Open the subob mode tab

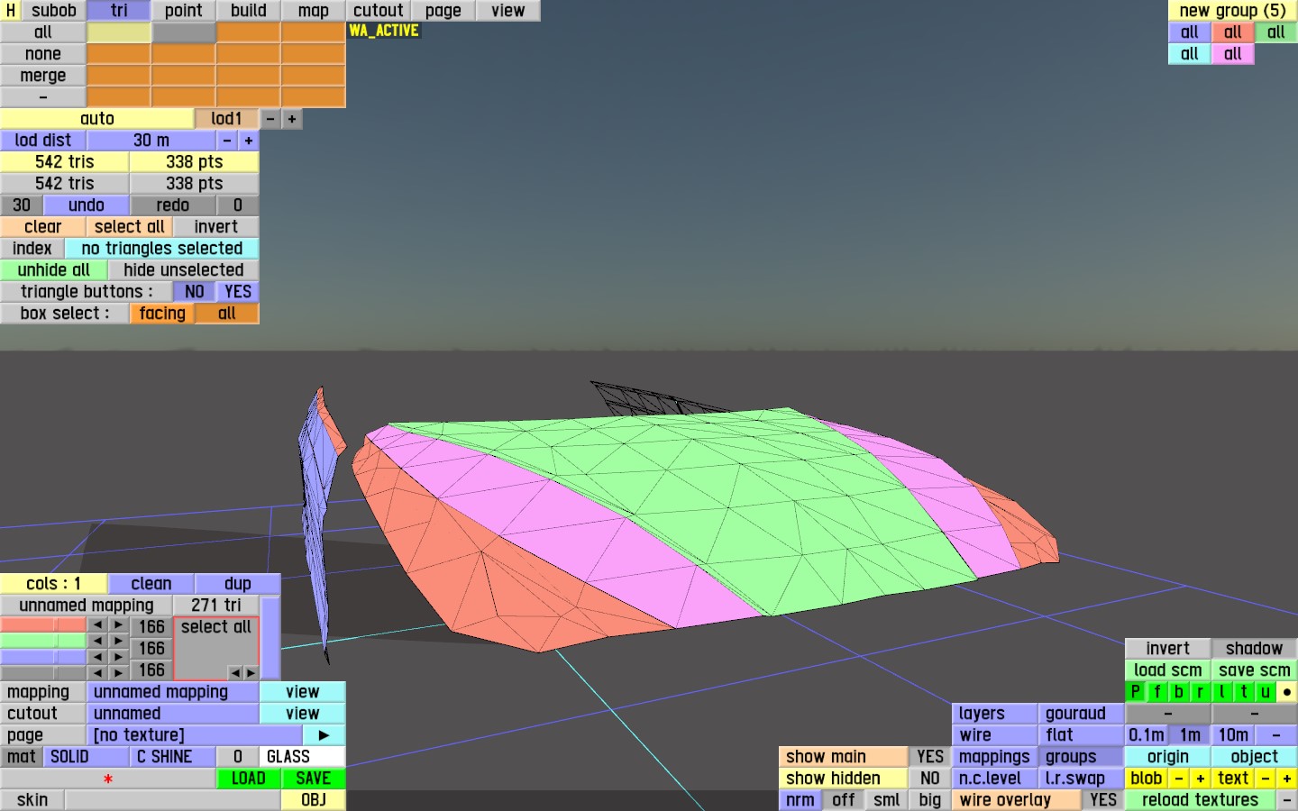click(54, 11)
